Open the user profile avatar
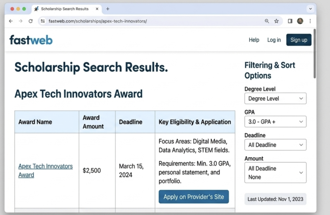 click(300, 21)
